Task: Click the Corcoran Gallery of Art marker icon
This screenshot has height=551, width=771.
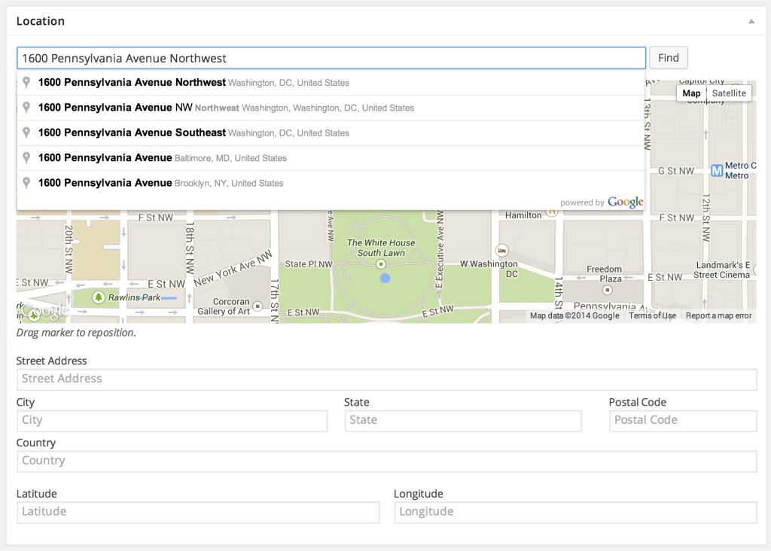Action: click(258, 306)
